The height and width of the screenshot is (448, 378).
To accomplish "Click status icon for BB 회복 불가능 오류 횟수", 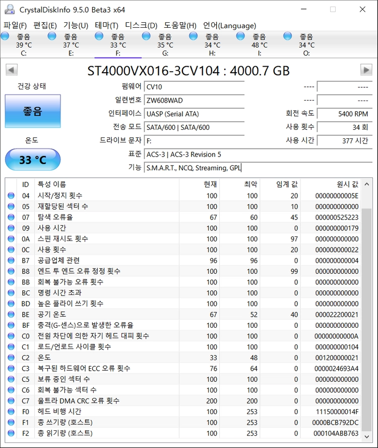I will coord(11,282).
